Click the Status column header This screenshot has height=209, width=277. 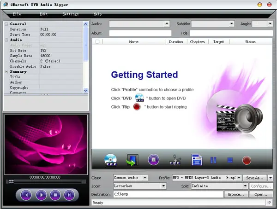pos(250,42)
